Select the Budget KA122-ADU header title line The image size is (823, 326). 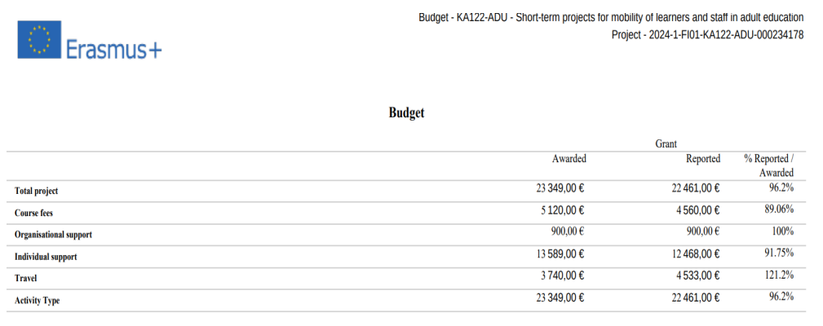(611, 17)
